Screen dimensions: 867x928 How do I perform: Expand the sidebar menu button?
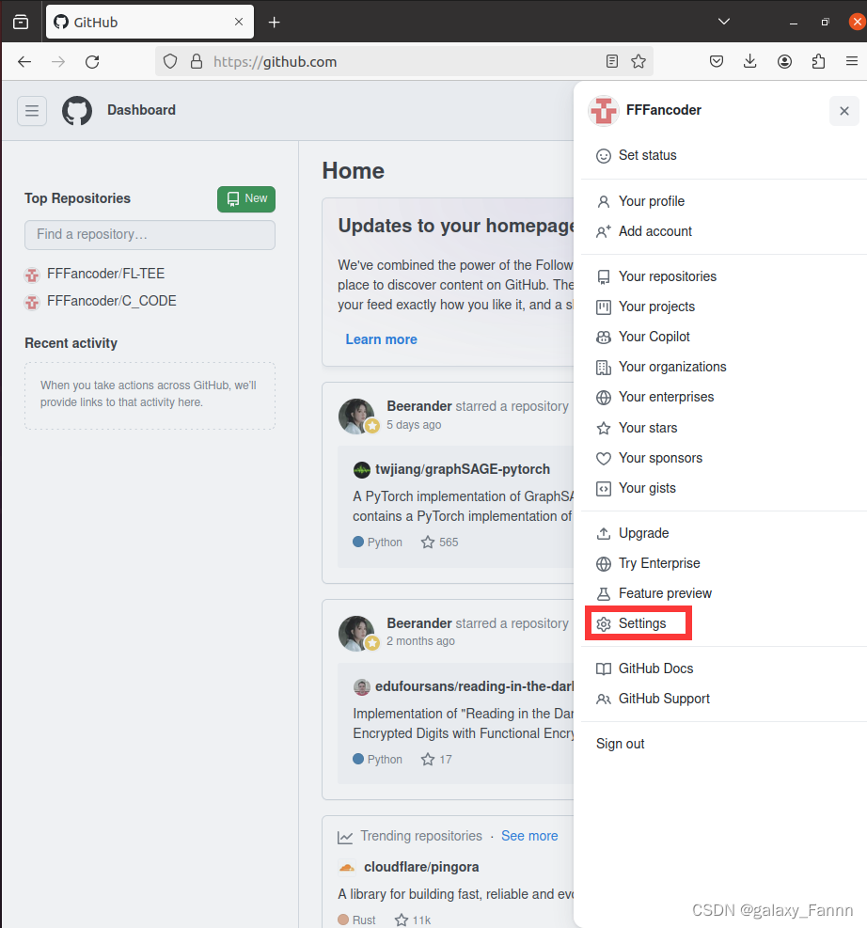pyautogui.click(x=32, y=110)
